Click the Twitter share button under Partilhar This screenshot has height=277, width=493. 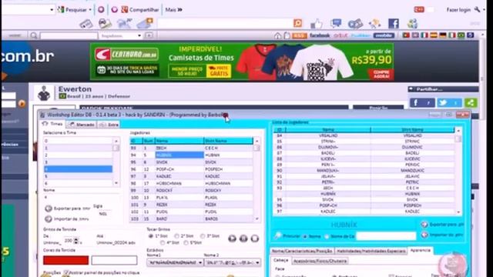[449, 102]
